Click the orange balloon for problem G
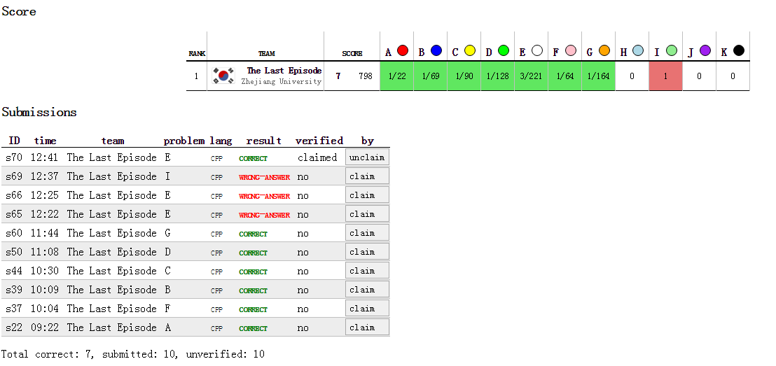776x366 pixels. [604, 51]
